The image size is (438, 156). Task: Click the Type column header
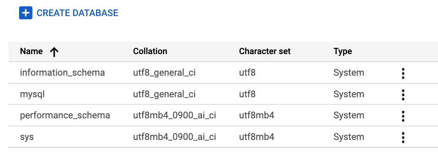tap(343, 52)
